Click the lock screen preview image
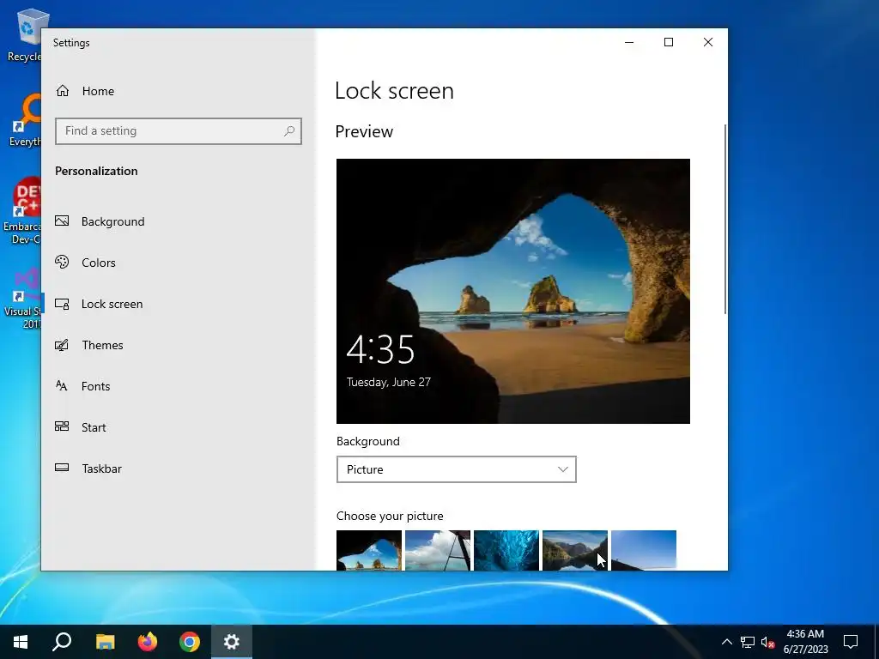The height and width of the screenshot is (659, 879). point(513,291)
